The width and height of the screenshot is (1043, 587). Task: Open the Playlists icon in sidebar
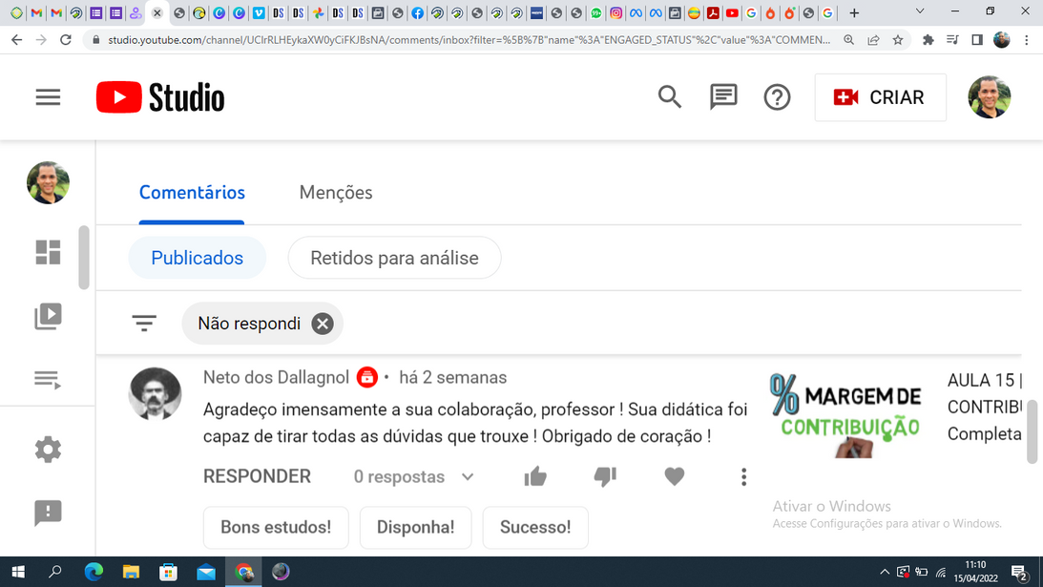click(x=48, y=380)
